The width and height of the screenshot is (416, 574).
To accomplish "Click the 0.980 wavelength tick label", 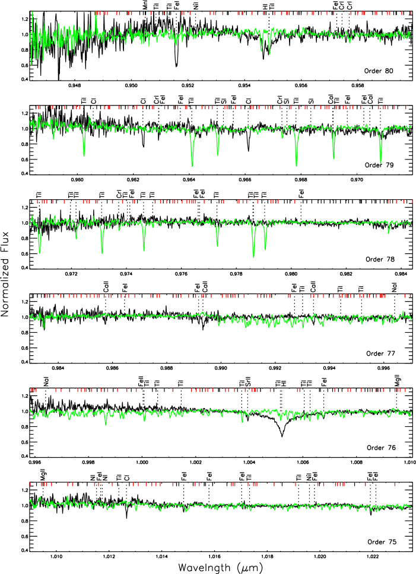I will pyautogui.click(x=291, y=274).
